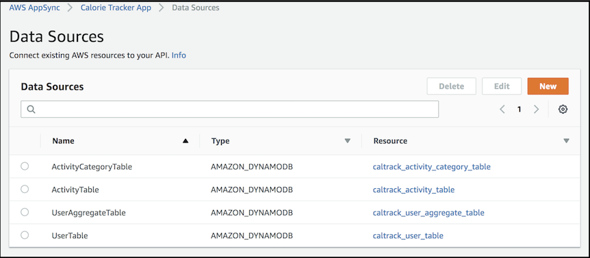Click the search magnifier icon
590x258 pixels.
tap(31, 109)
